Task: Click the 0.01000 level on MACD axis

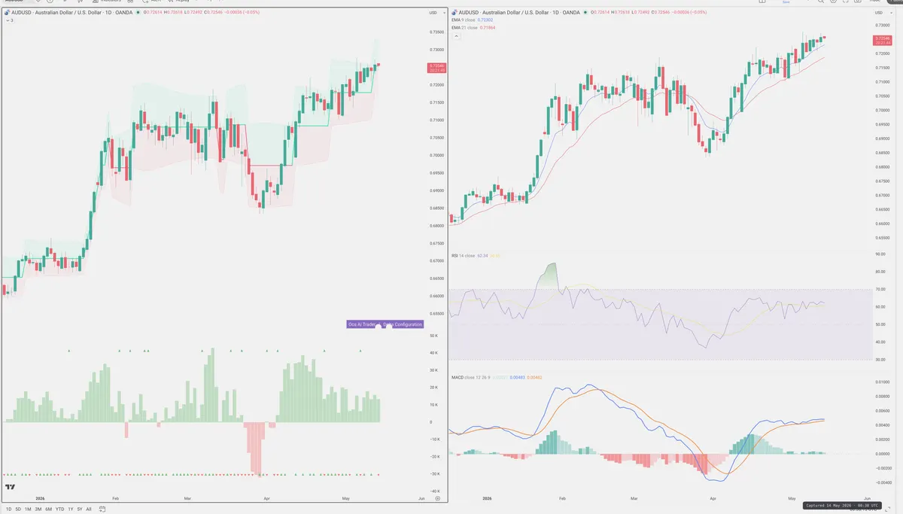Action: [x=881, y=382]
